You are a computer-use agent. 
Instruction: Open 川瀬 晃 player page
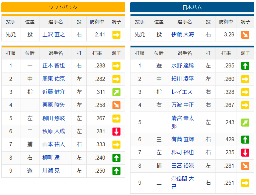[x=51, y=171]
